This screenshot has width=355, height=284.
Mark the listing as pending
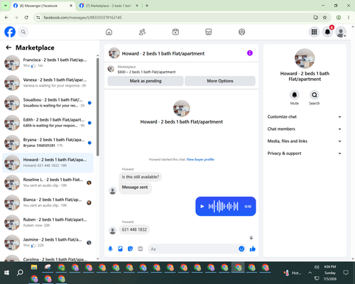(x=146, y=81)
